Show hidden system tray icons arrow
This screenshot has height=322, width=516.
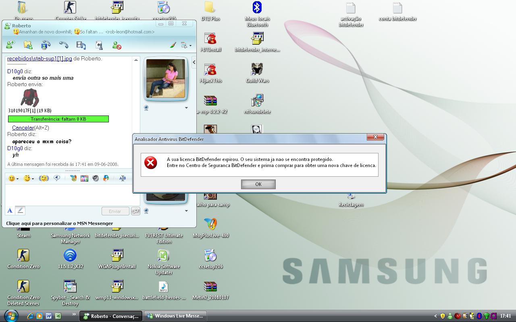[435, 316]
